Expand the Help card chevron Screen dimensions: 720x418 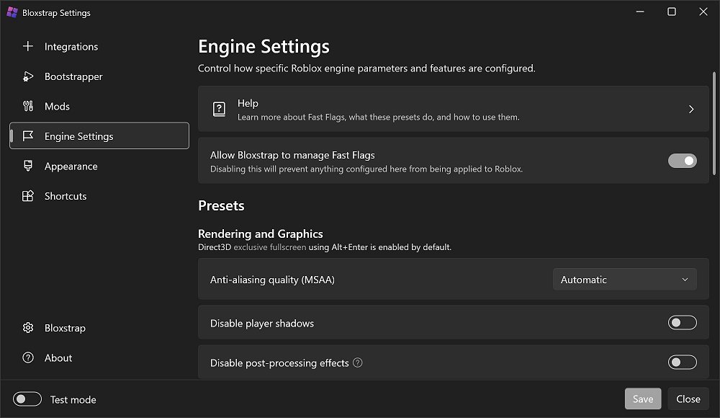pos(691,110)
